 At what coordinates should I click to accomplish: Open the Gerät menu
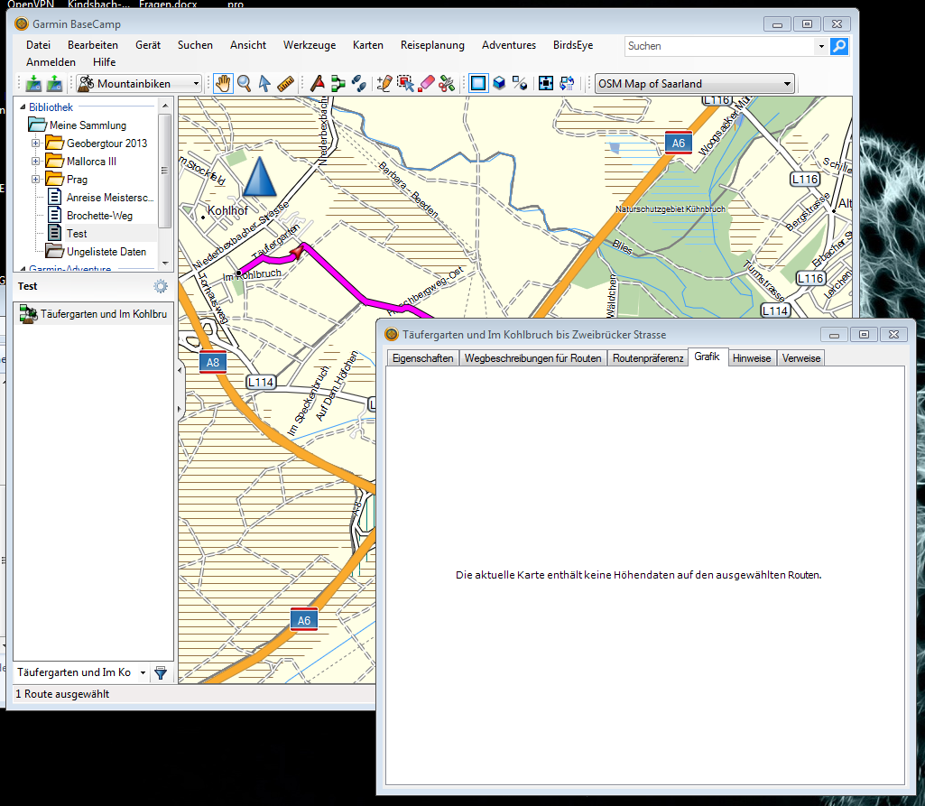(x=148, y=45)
